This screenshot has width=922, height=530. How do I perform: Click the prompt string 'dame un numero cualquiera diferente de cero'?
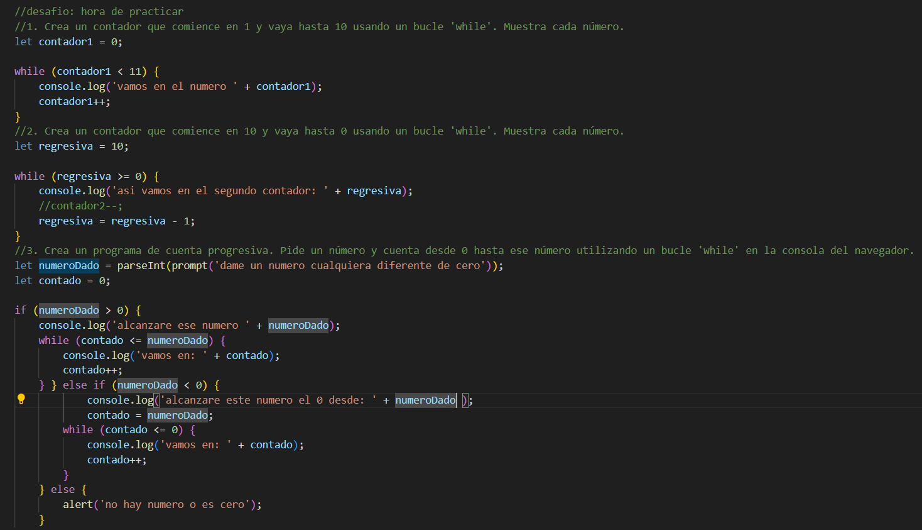(x=350, y=265)
